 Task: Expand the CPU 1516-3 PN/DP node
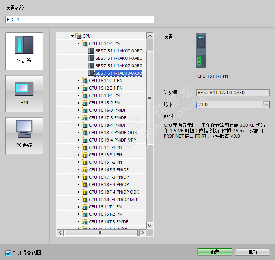pos(78,110)
